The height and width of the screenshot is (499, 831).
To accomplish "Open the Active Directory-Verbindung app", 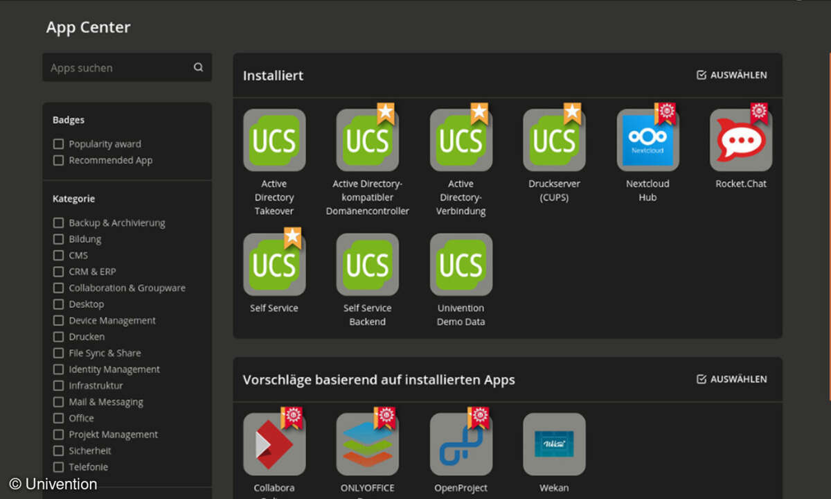I will click(461, 140).
